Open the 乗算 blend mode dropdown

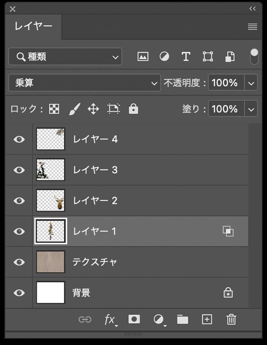click(84, 83)
